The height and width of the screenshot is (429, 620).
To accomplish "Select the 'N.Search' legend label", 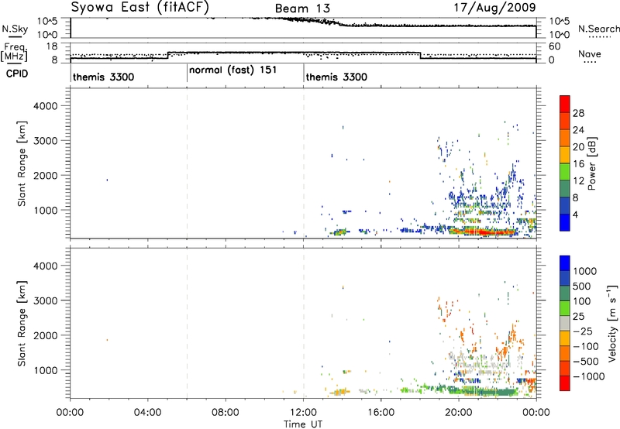I will pyautogui.click(x=598, y=29).
